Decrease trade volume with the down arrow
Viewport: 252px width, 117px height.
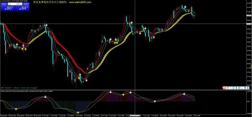point(9,4)
